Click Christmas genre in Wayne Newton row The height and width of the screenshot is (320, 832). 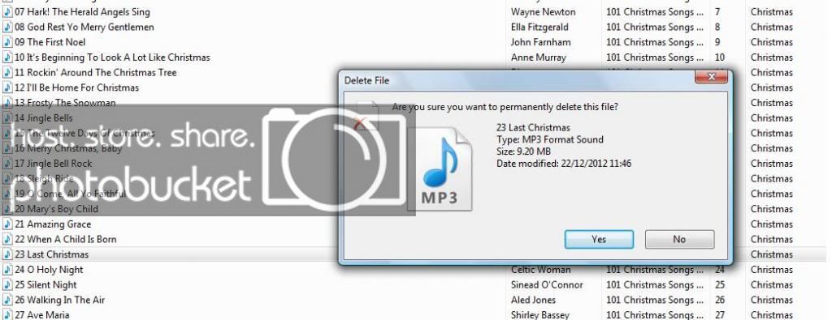click(772, 11)
